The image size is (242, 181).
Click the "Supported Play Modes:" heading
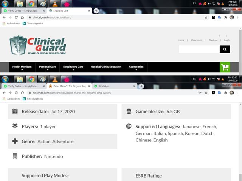(45, 176)
